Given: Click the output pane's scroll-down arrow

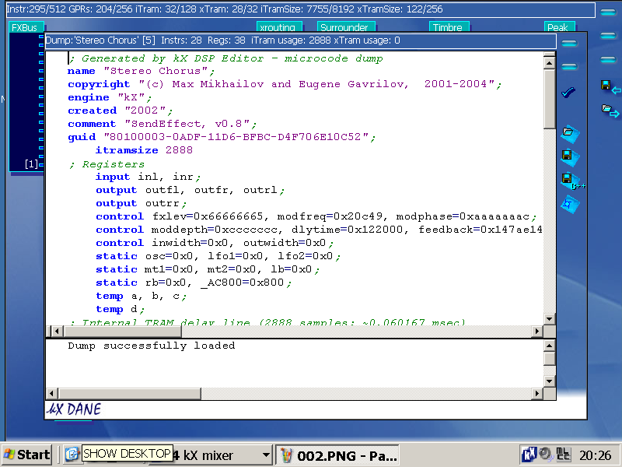Looking at the screenshot, I should 550,381.
